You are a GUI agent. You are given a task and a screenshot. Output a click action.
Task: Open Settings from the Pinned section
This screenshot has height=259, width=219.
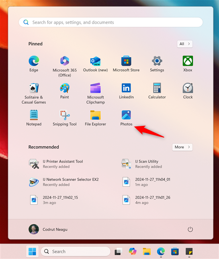(x=157, y=64)
